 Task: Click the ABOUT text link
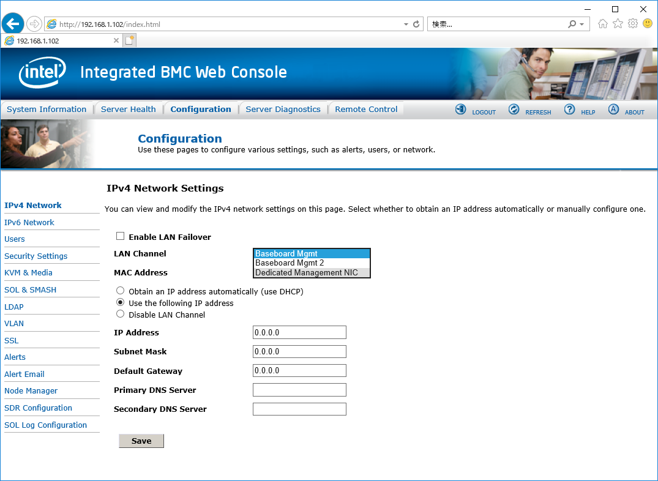(635, 113)
